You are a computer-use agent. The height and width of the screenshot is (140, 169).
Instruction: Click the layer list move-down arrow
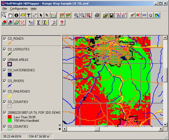point(60,129)
